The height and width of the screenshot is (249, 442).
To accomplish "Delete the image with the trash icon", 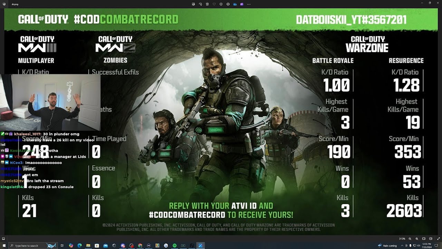I will pos(207,4).
